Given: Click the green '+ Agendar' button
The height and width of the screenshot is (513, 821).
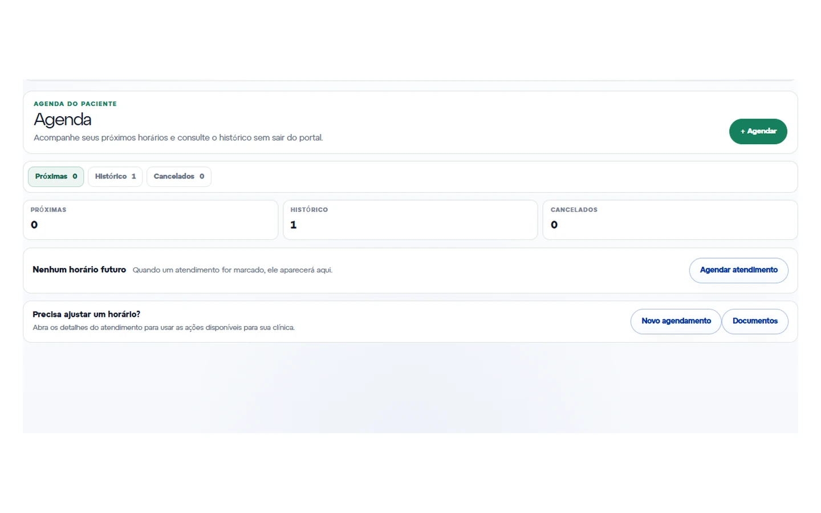Looking at the screenshot, I should click(758, 131).
